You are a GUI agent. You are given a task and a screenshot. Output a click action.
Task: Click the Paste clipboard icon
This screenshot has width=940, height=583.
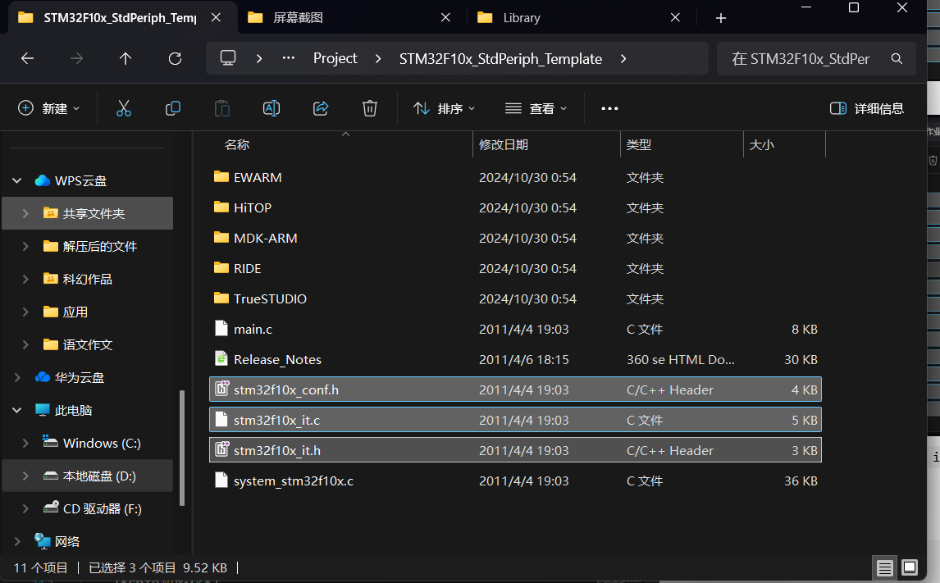point(221,108)
